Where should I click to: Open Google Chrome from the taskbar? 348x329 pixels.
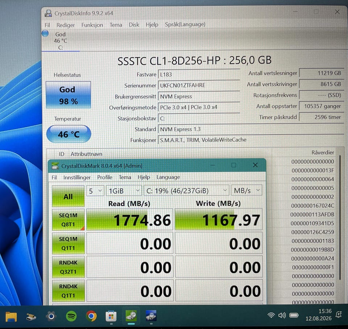coord(91,316)
